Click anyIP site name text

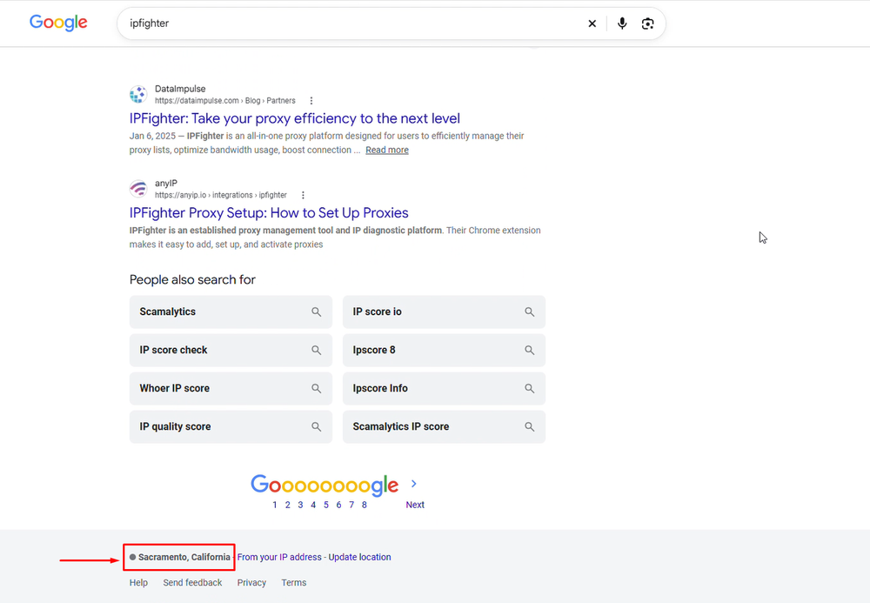point(166,183)
